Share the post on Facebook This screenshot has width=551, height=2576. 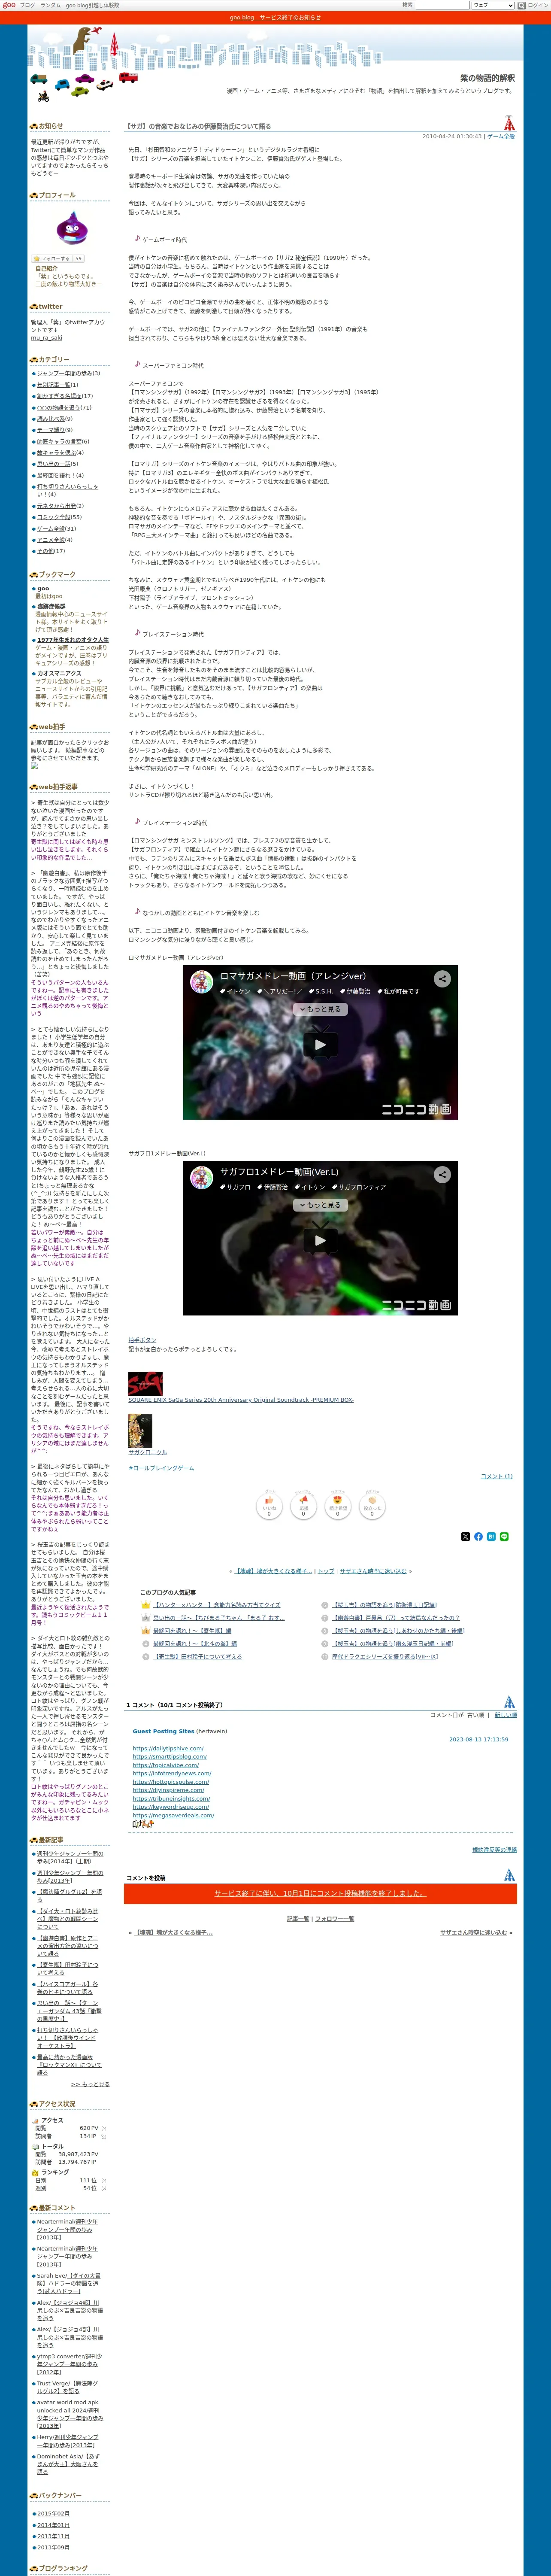coord(478,1536)
